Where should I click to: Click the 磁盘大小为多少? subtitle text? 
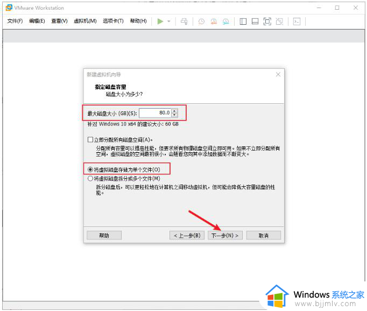(124, 94)
